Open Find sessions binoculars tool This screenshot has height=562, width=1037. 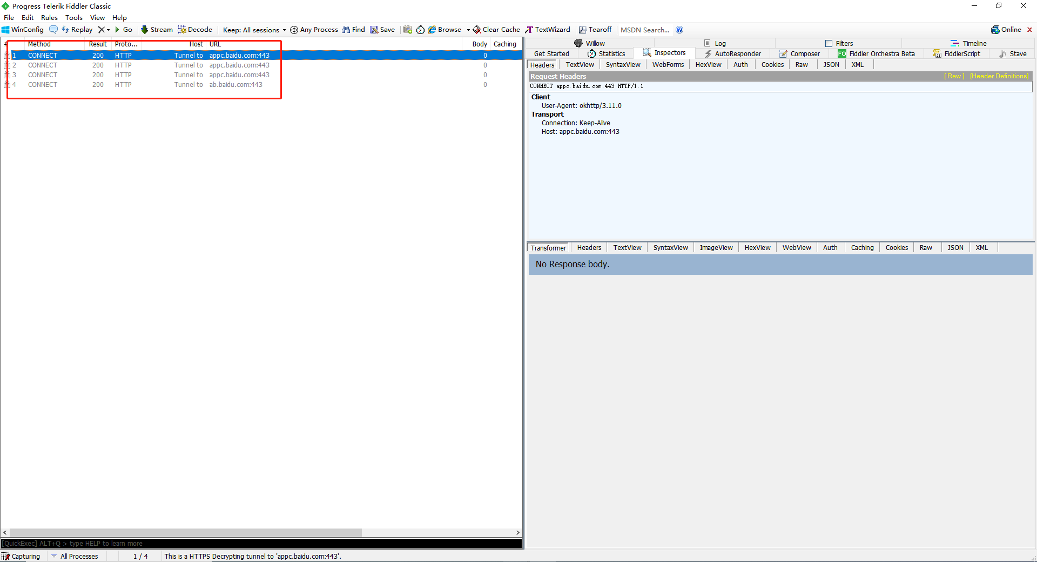(x=353, y=30)
